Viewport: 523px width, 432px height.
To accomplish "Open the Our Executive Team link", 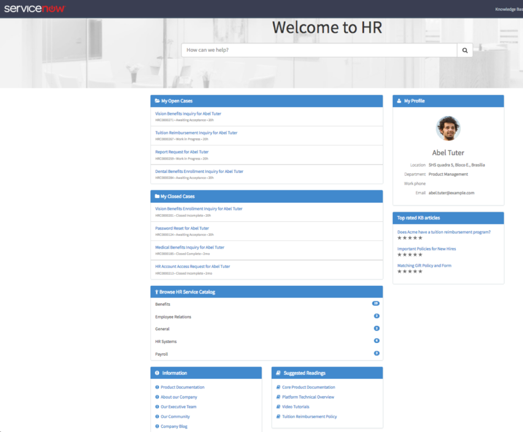I will (x=178, y=407).
